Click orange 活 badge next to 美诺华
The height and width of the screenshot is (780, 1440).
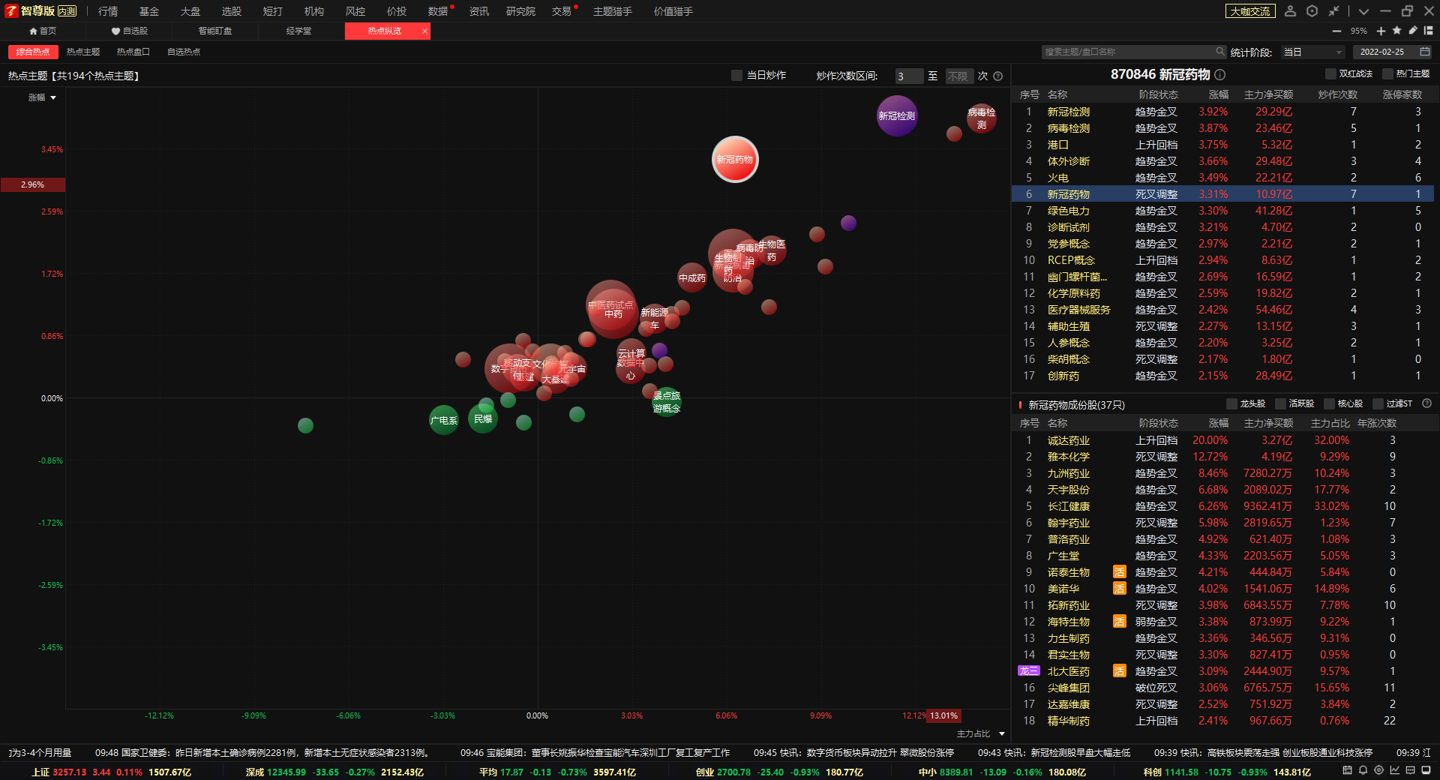1119,589
